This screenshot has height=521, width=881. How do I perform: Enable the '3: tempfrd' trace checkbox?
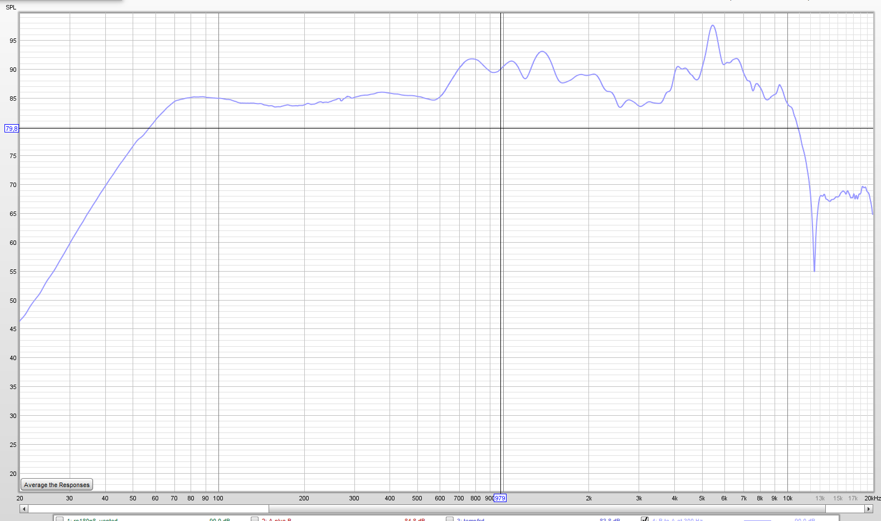coord(450,519)
